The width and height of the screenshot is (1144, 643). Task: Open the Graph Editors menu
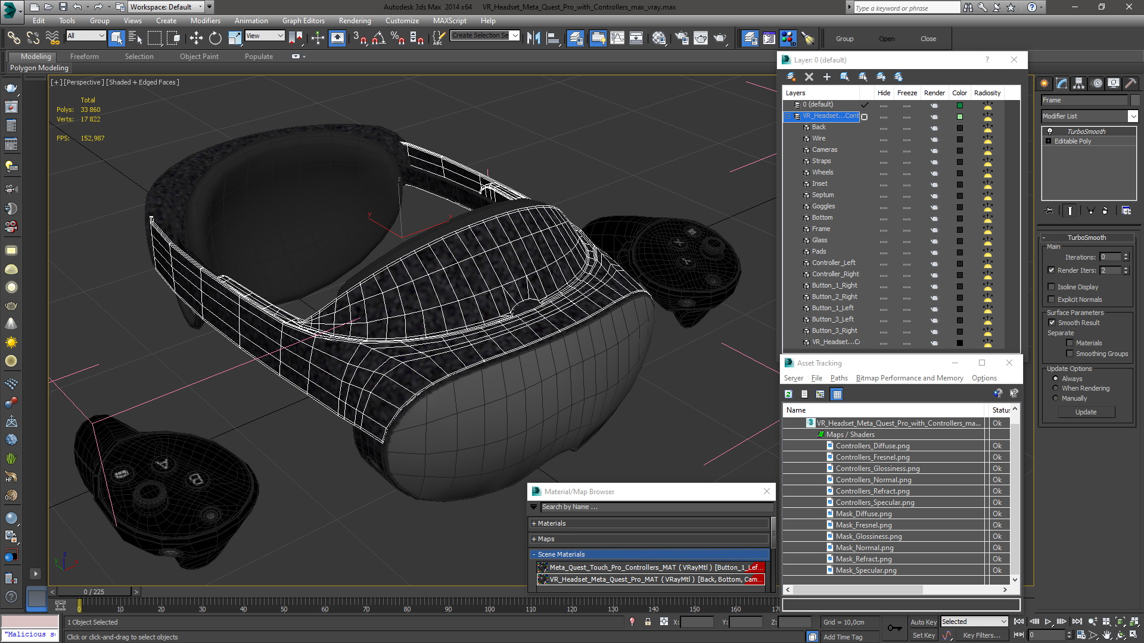click(x=303, y=20)
